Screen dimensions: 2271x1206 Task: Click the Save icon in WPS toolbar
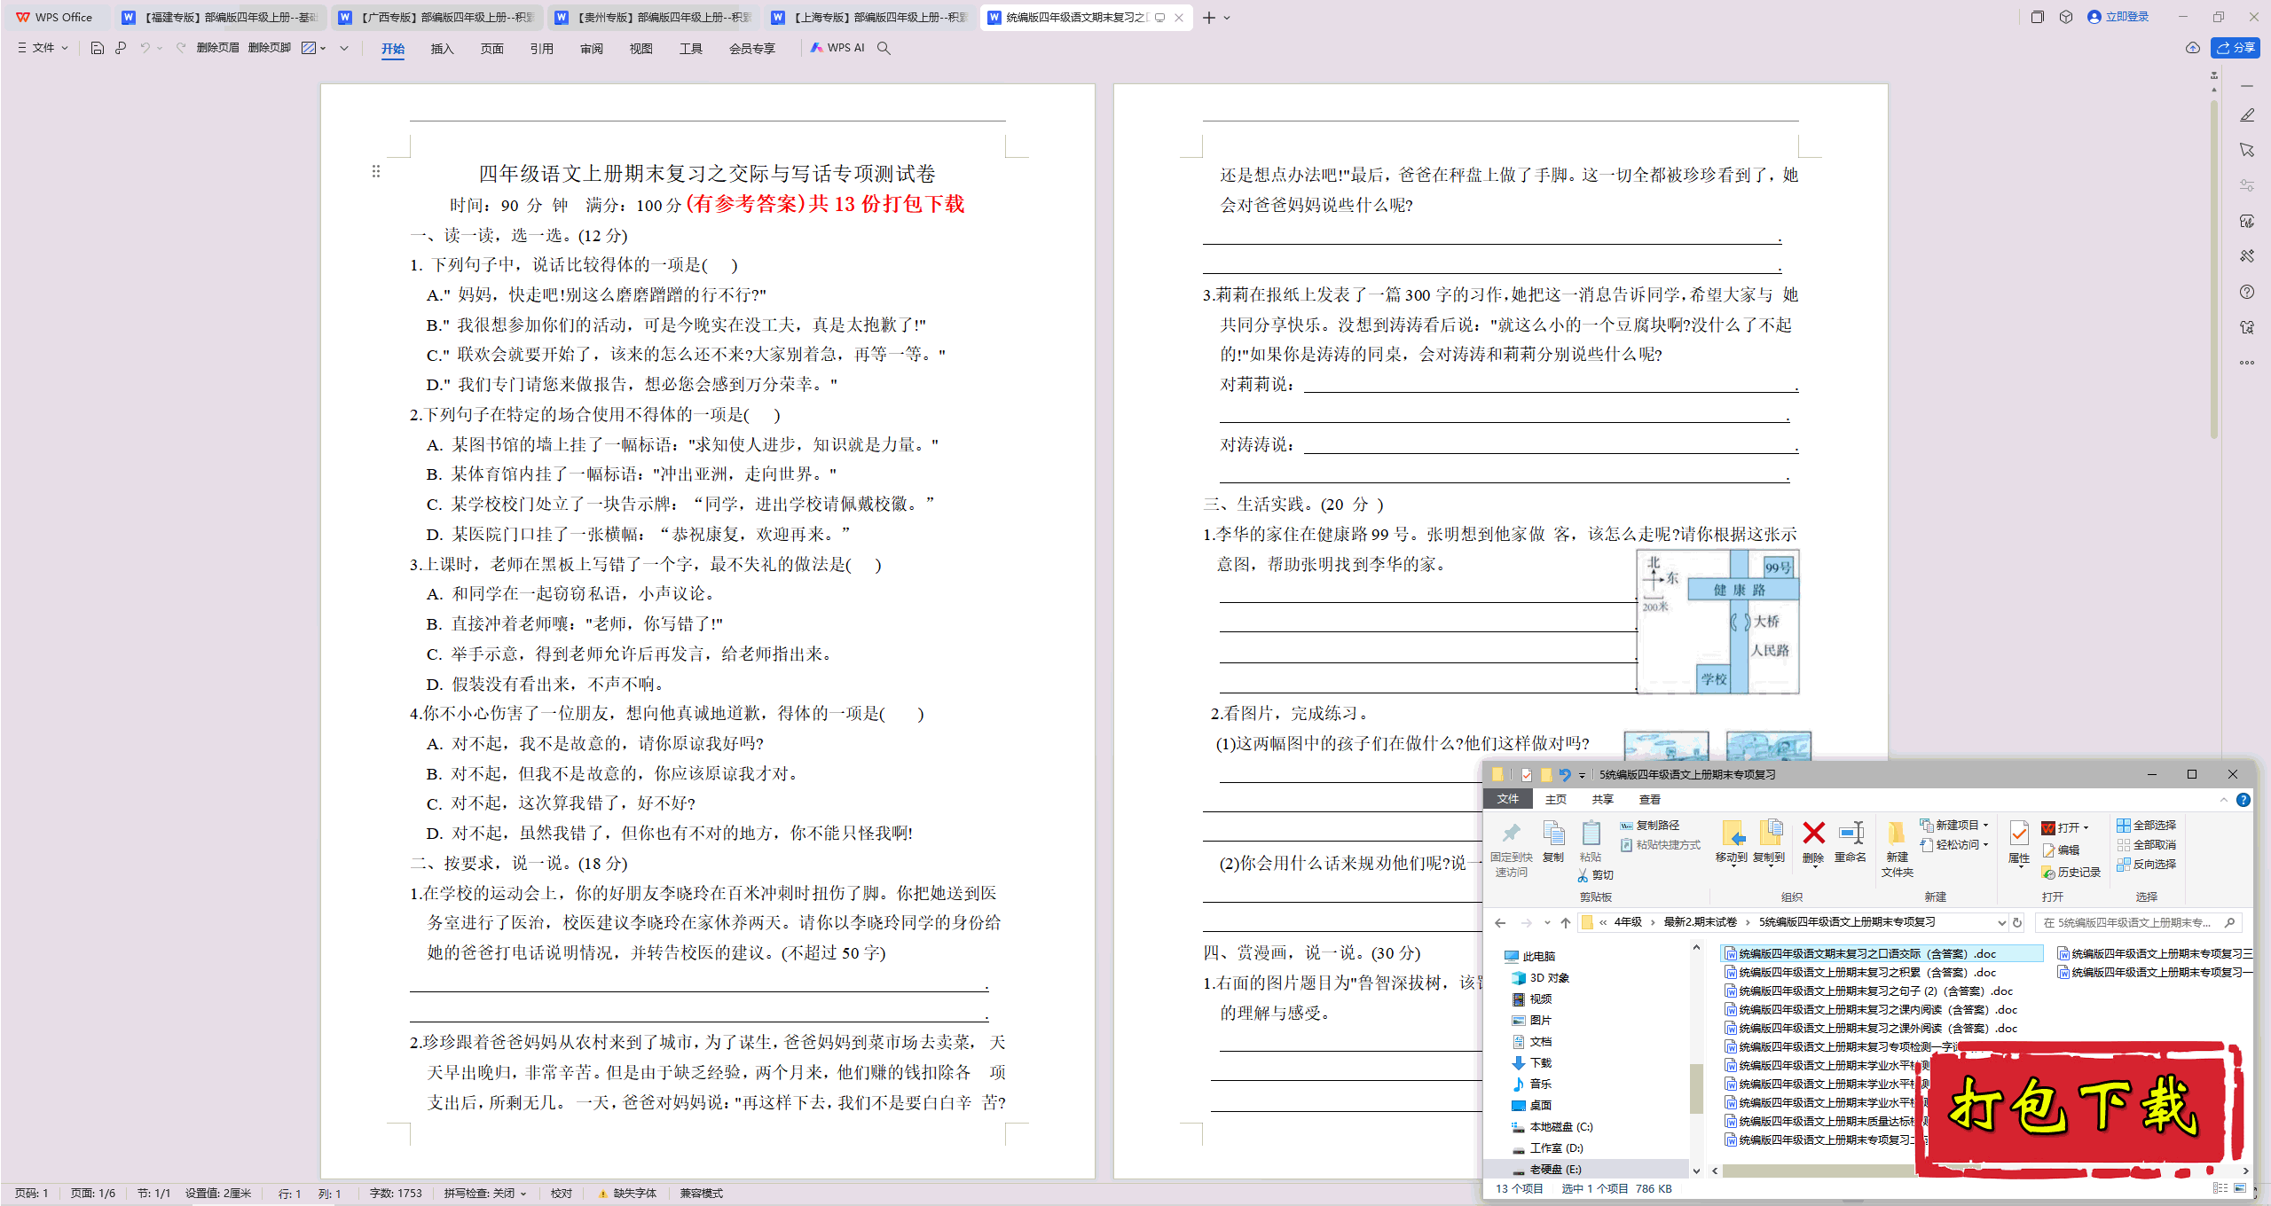tap(98, 48)
